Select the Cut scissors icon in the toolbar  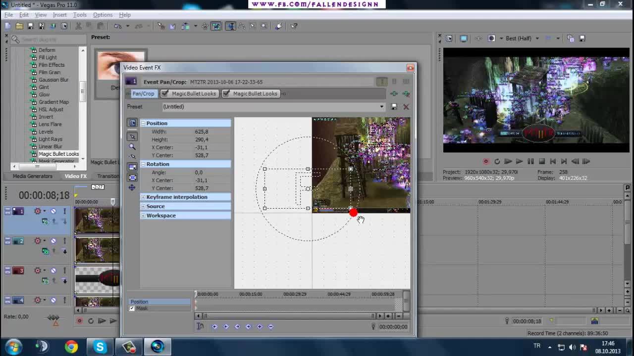pyautogui.click(x=79, y=26)
